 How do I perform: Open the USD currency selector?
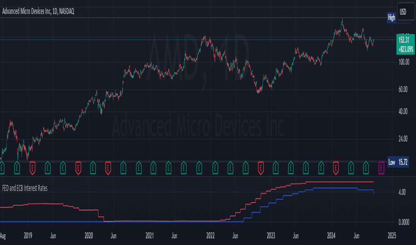click(x=406, y=12)
